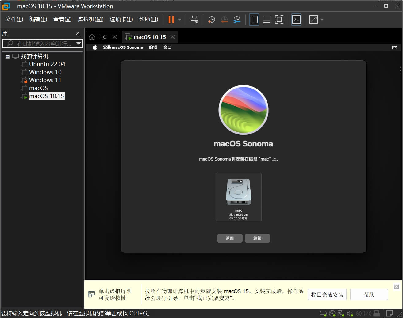Image resolution: width=403 pixels, height=318 pixels.
Task: Open stretch display options dropdown arrow
Action: click(x=322, y=20)
